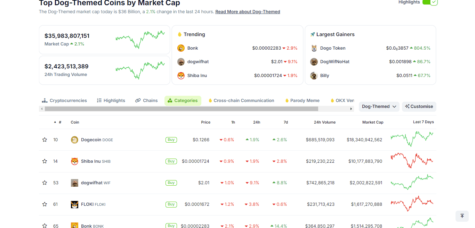Open dogwifhat's Last 7 Days sparkline
This screenshot has width=475, height=228.
[x=412, y=182]
